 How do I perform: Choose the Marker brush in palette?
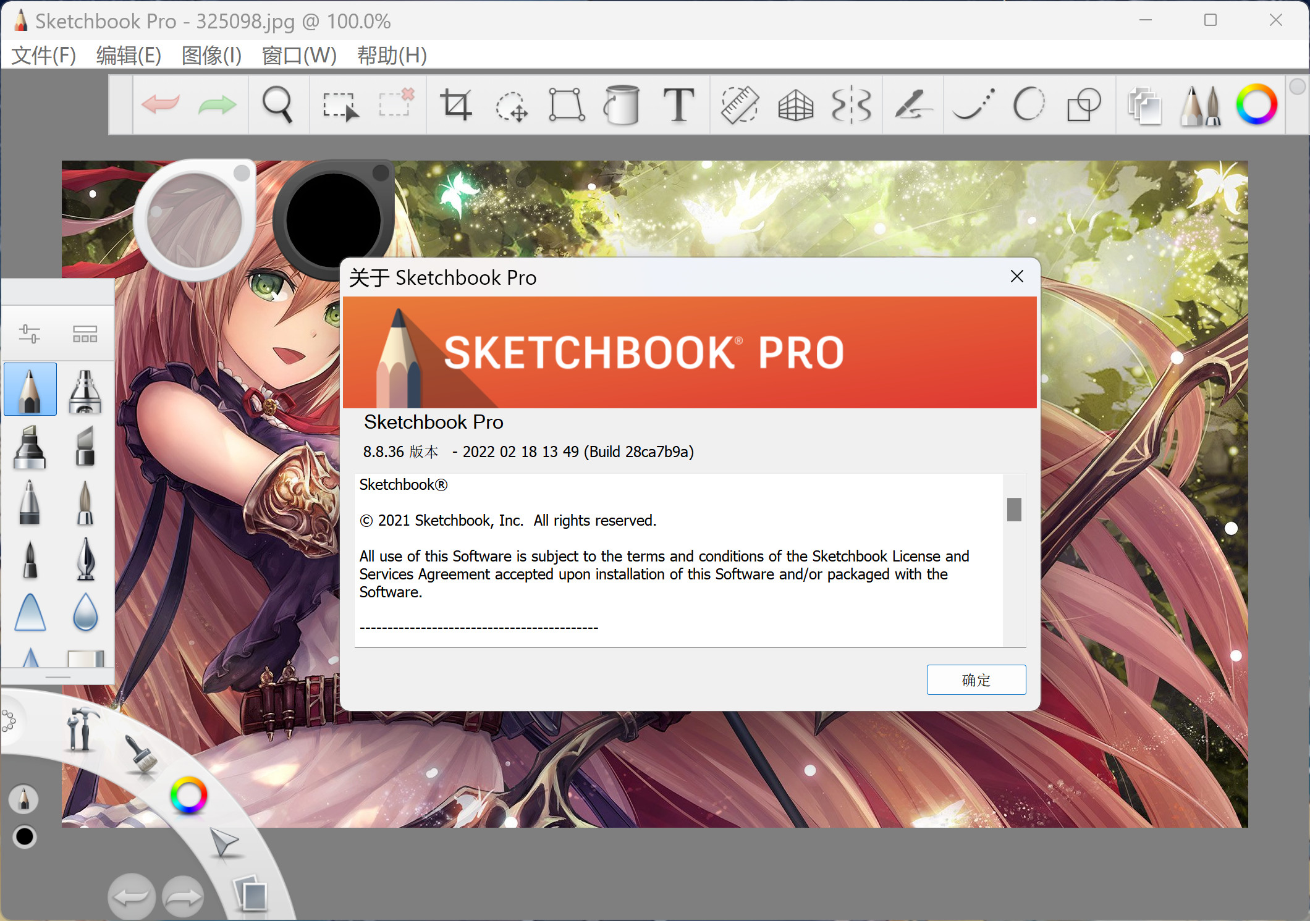pos(29,447)
